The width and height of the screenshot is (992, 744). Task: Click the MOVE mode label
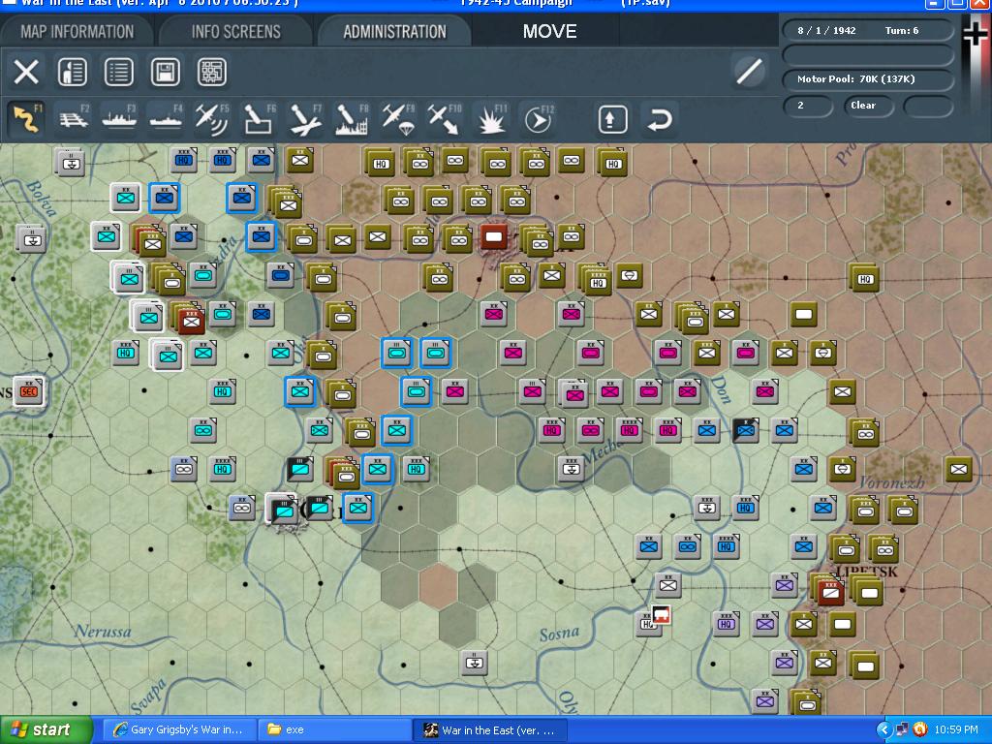coord(549,32)
